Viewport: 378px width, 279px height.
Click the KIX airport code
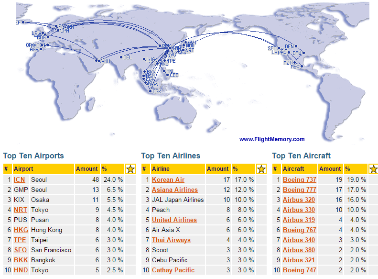[x=19, y=200]
